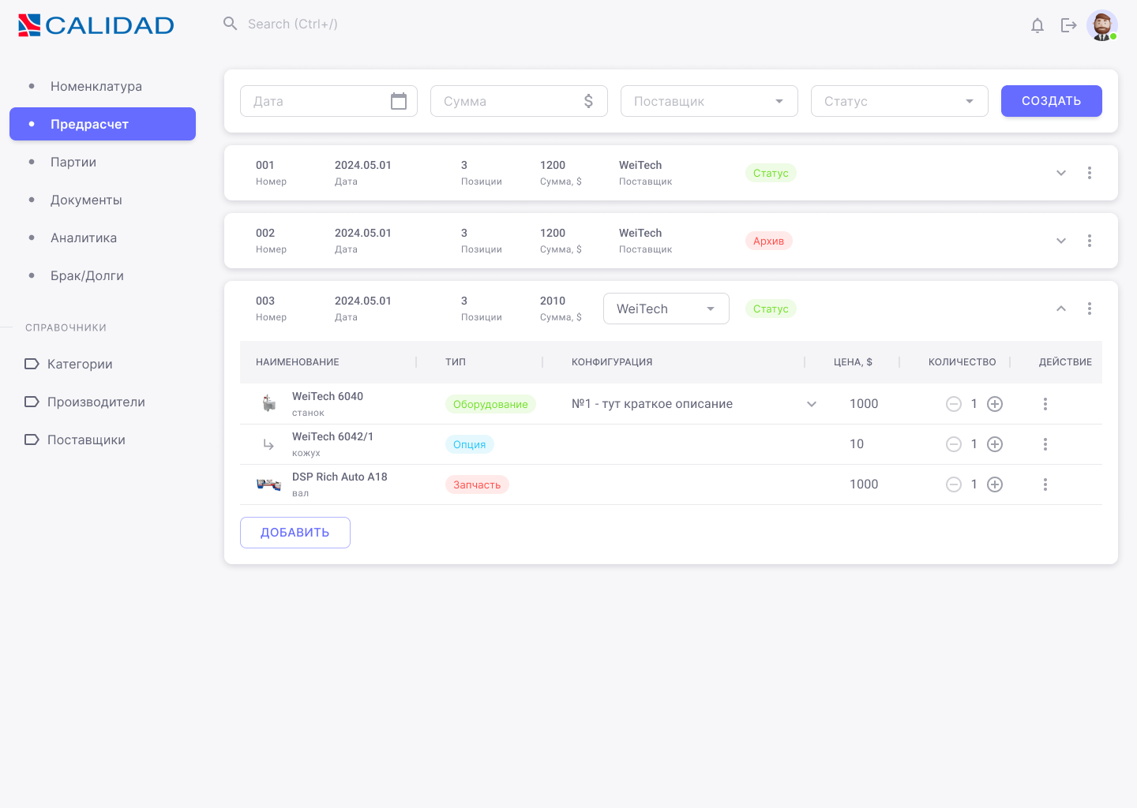Click the calendar icon in Дата field

tap(399, 101)
